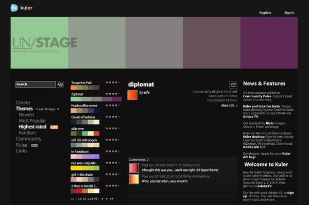Image resolution: width=309 pixels, height=205 pixels.
Task: Select Random themes
Action: (x=27, y=133)
